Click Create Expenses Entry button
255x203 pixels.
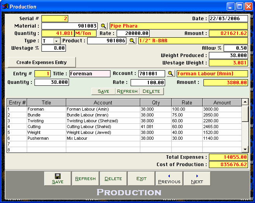point(41,62)
